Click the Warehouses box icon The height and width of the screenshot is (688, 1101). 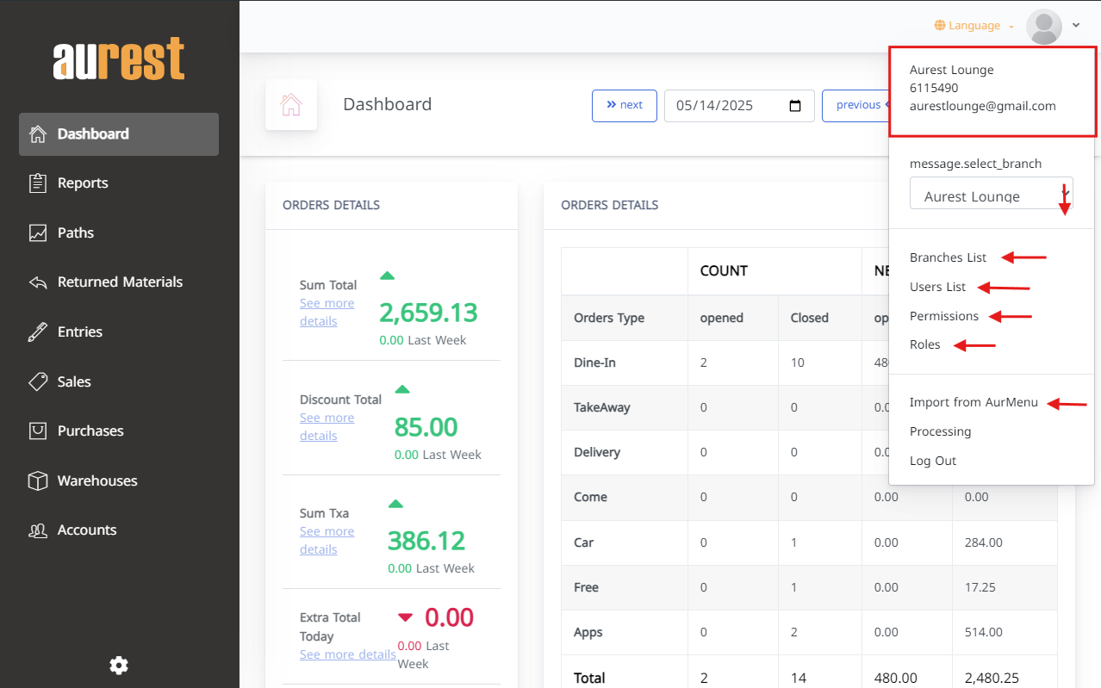coord(37,480)
